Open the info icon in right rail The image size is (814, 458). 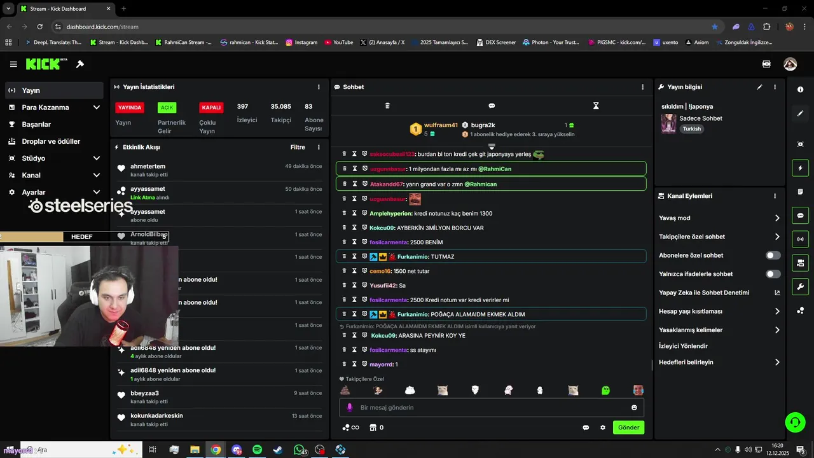pos(800,90)
